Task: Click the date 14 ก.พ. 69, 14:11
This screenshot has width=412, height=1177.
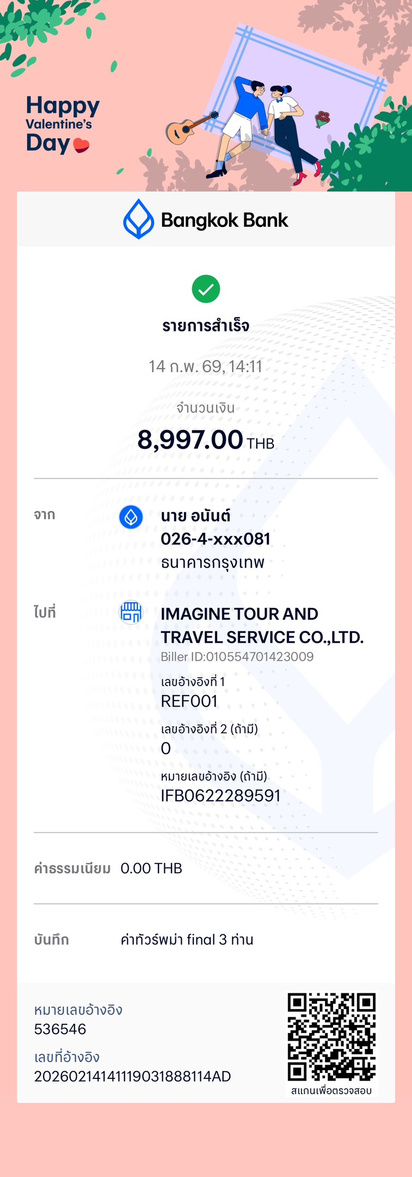Action: pos(206,366)
